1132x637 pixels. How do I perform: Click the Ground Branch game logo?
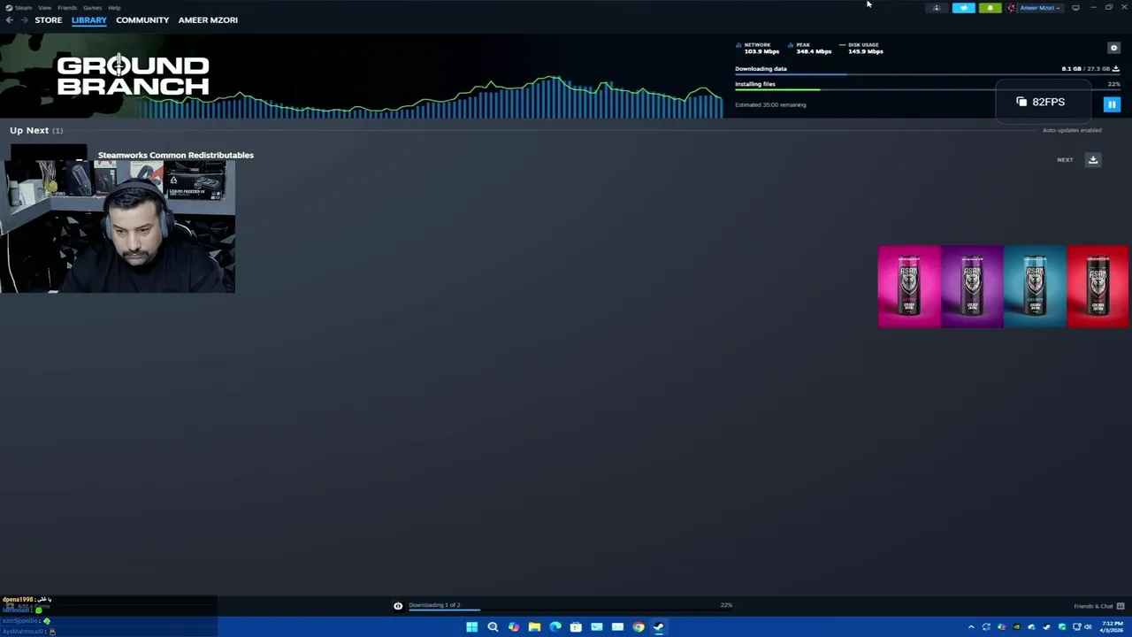point(134,76)
